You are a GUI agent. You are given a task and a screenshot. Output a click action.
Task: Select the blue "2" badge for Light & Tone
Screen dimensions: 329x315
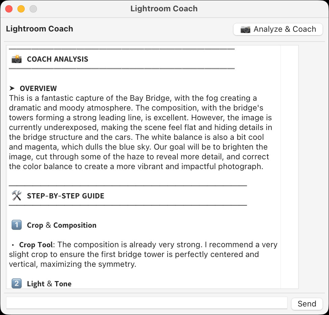[x=16, y=284]
